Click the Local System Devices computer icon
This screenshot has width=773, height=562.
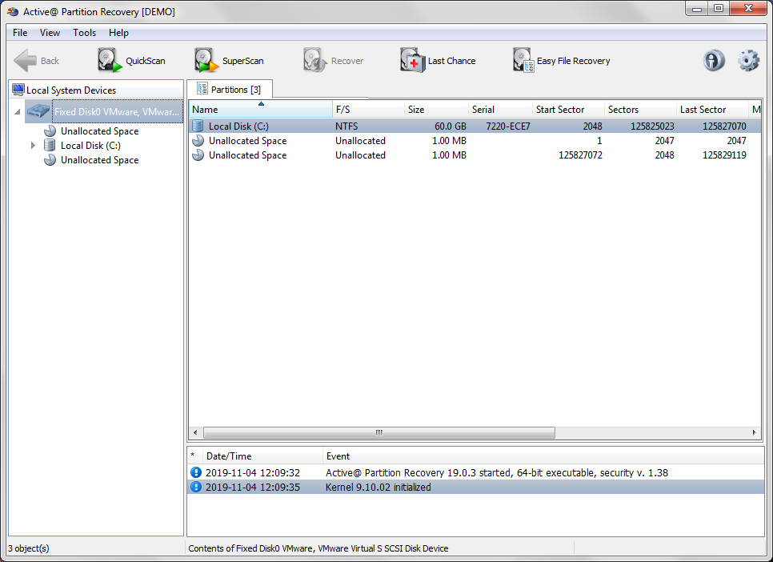(18, 90)
